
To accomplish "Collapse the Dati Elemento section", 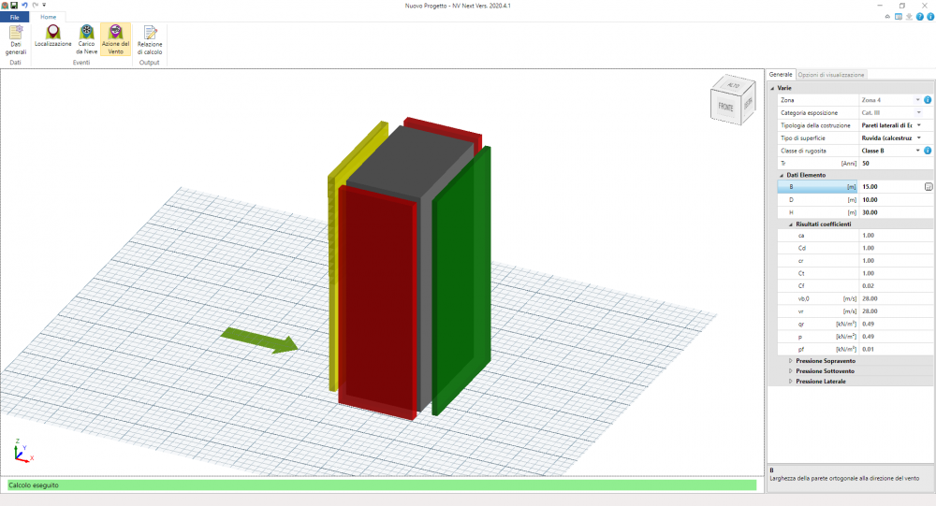I will pos(782,175).
